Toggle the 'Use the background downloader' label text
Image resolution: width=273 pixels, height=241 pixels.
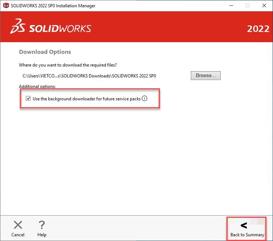point(87,99)
